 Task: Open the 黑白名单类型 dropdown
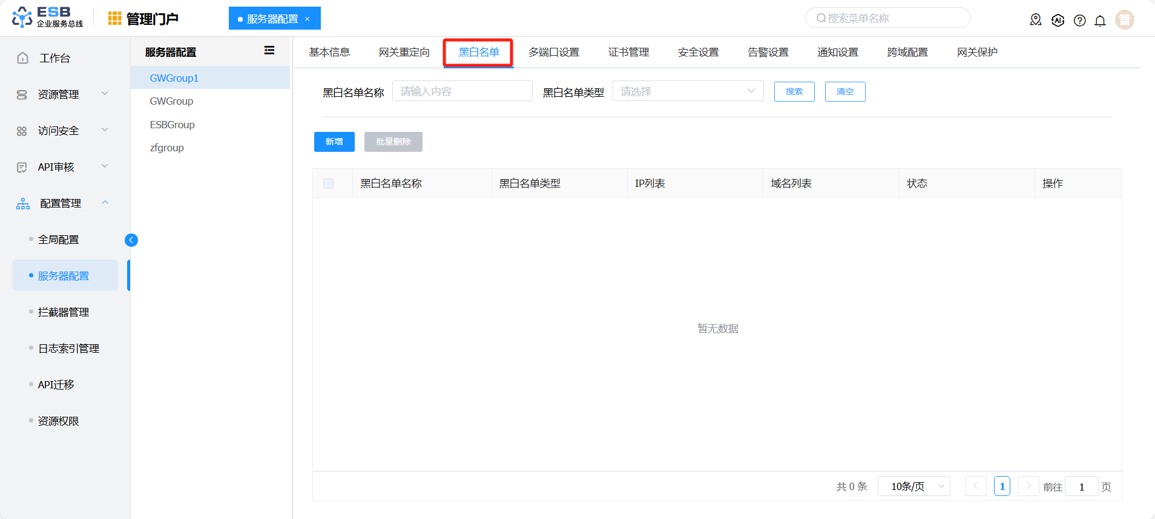(x=688, y=91)
